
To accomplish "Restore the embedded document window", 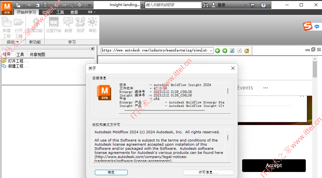I will (313, 49).
